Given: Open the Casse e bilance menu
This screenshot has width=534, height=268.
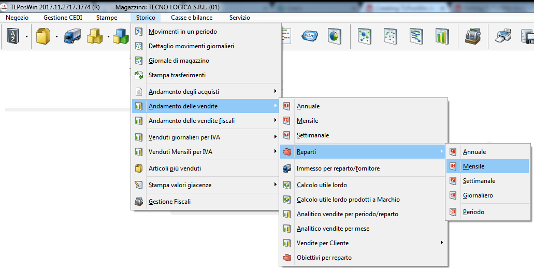Looking at the screenshot, I should click(192, 18).
